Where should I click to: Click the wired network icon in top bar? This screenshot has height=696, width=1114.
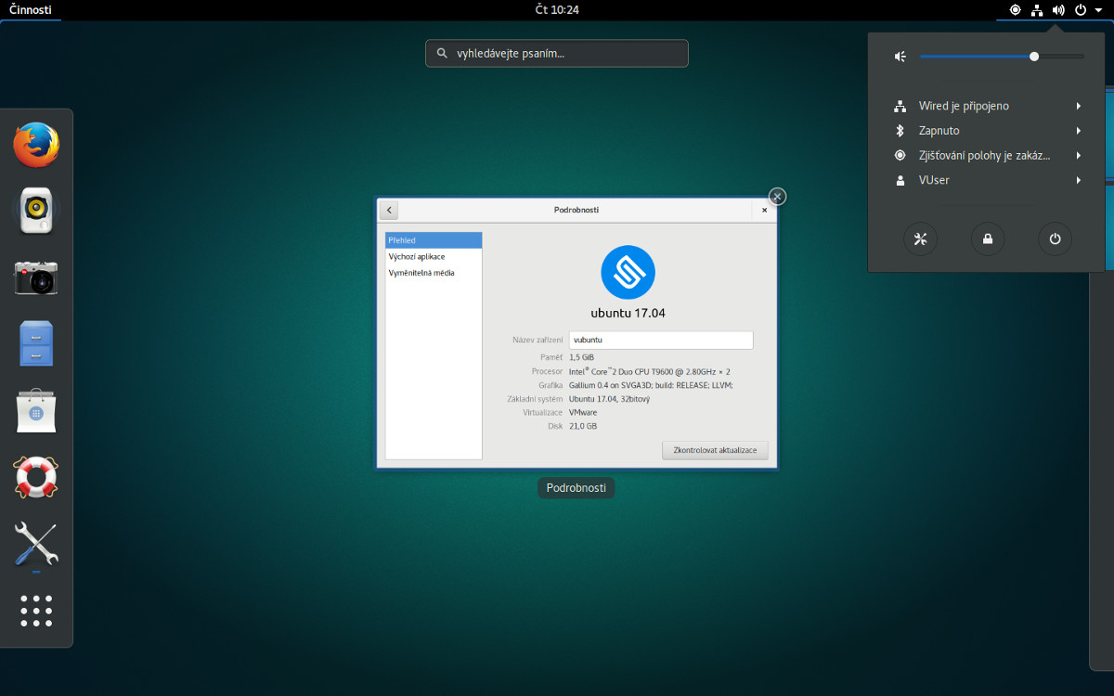pyautogui.click(x=1037, y=10)
